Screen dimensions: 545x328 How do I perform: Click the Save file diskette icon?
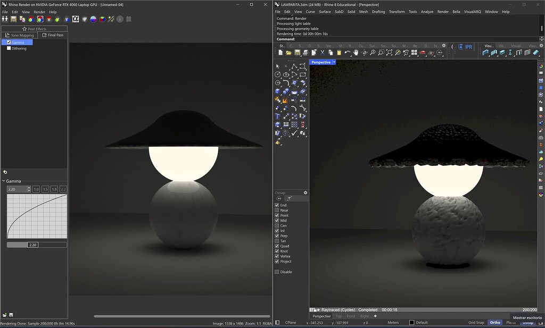[296, 53]
